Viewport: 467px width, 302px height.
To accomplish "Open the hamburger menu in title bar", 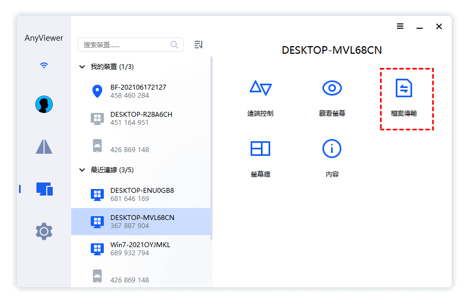I will 400,26.
